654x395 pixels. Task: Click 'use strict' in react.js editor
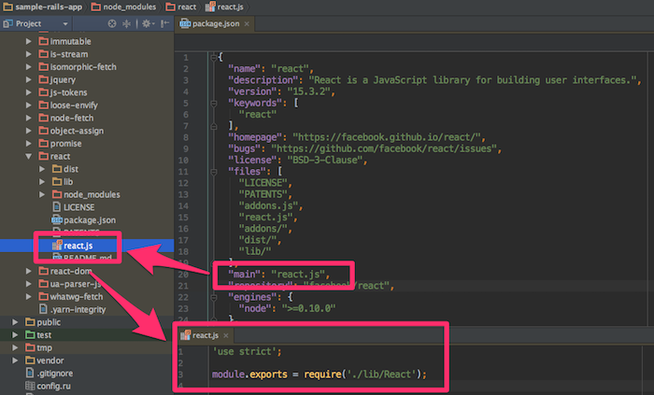coord(245,352)
